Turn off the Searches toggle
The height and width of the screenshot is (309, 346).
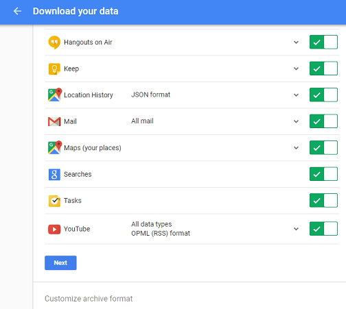tap(323, 174)
